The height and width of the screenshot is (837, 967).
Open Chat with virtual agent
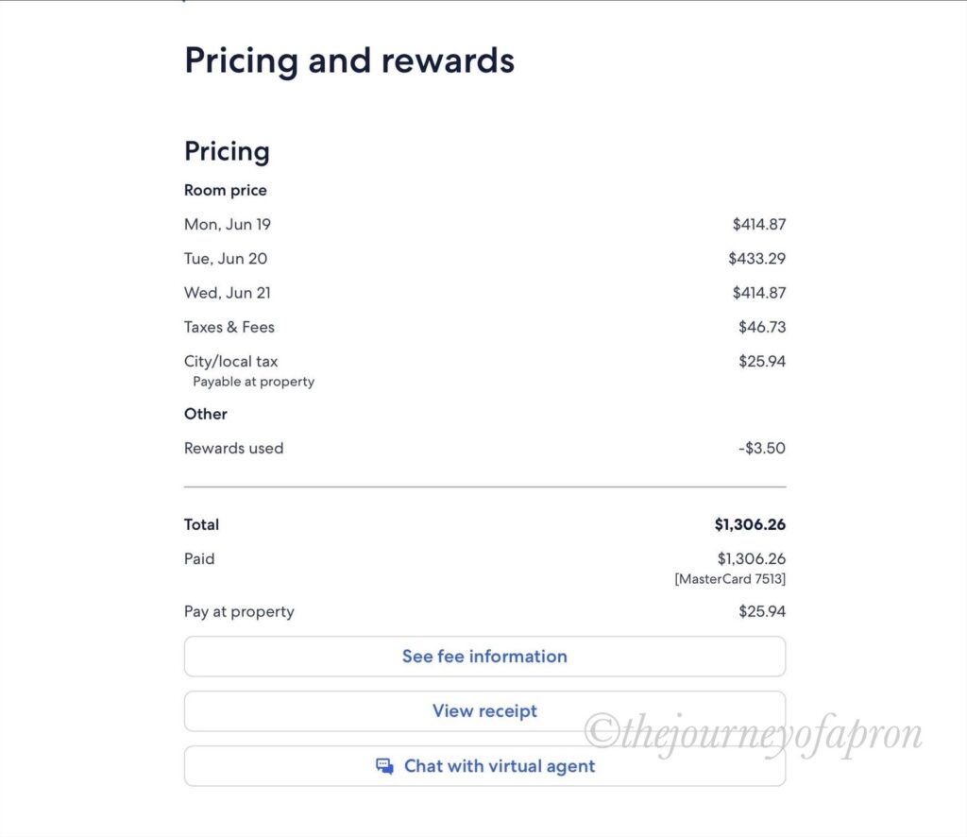[484, 766]
